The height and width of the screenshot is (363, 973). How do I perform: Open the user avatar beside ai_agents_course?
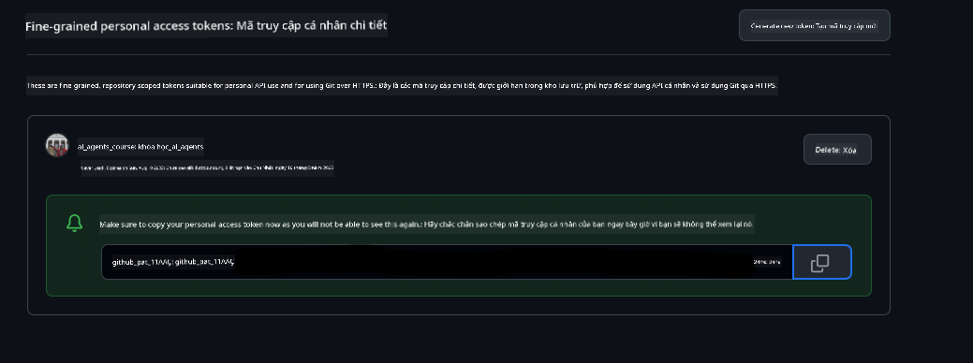57,145
